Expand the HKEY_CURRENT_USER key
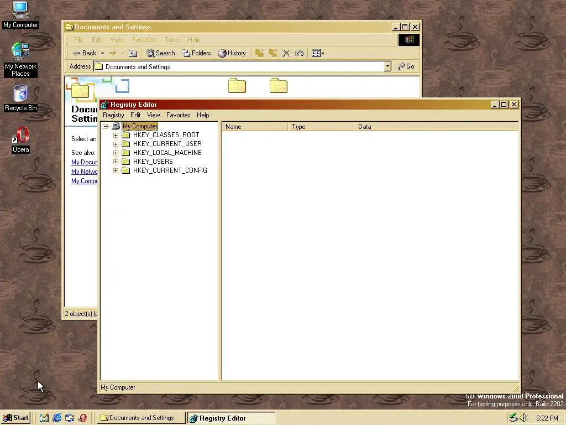 pos(116,144)
